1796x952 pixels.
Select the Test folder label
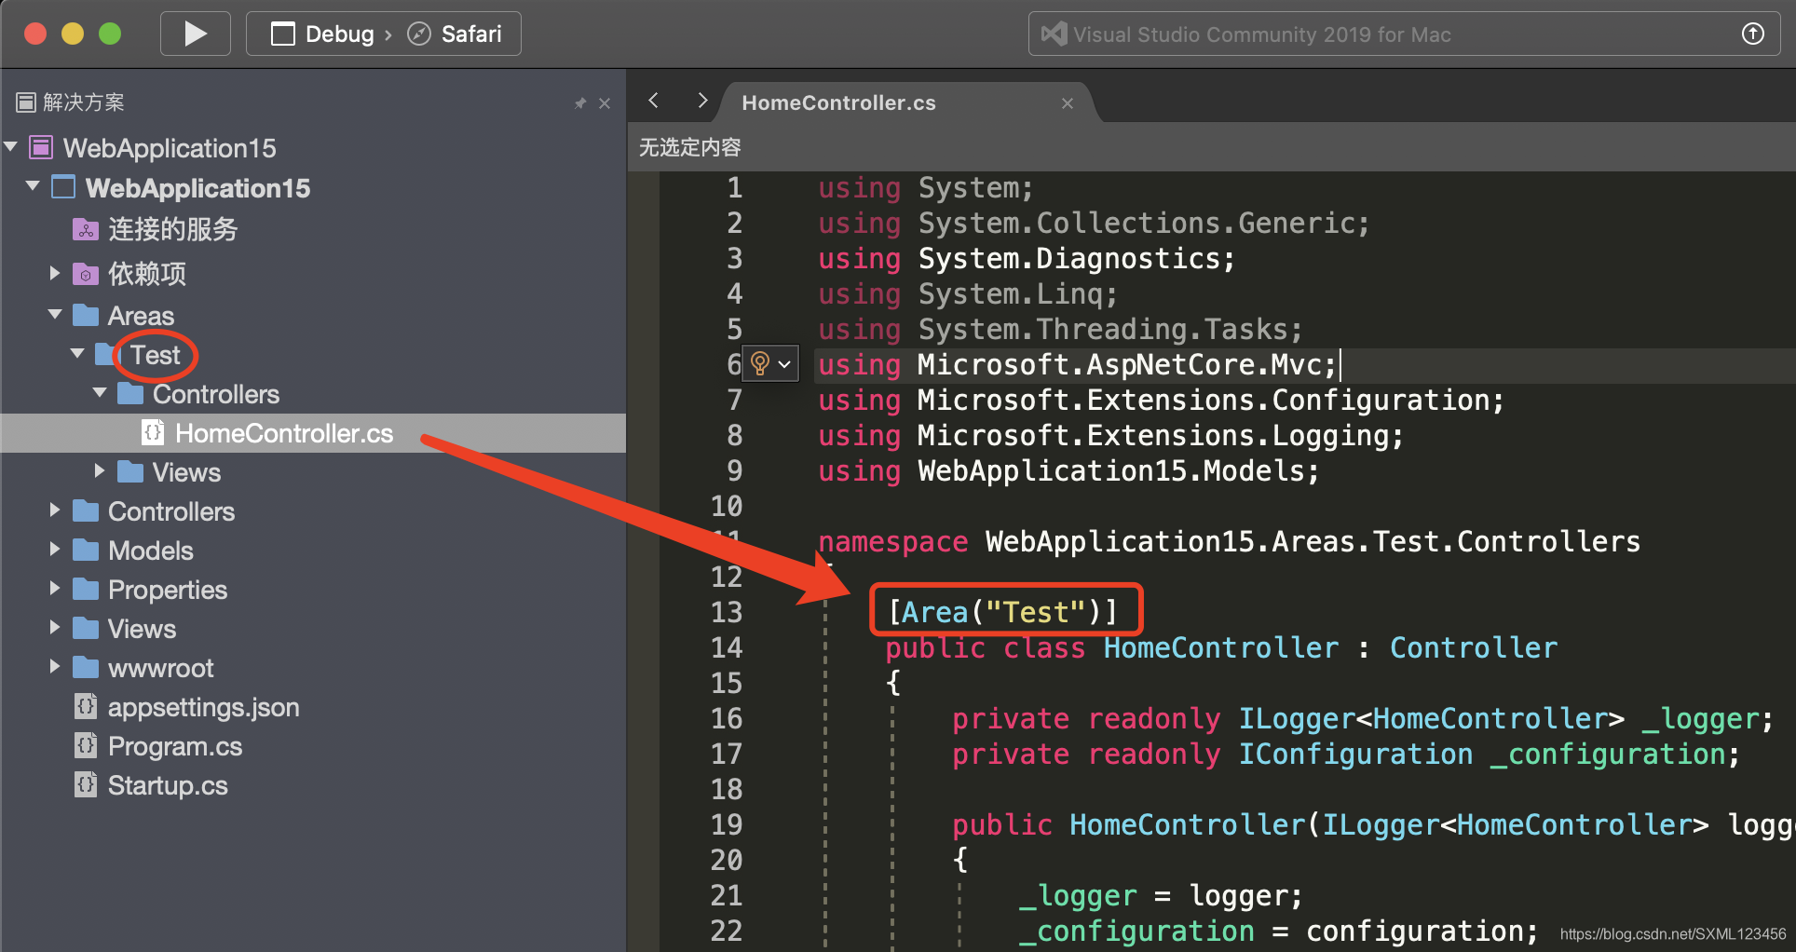155,355
